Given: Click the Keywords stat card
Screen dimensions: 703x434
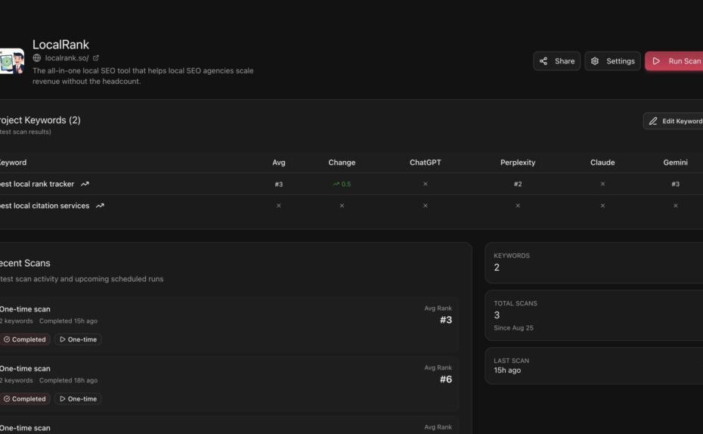Looking at the screenshot, I should point(594,262).
